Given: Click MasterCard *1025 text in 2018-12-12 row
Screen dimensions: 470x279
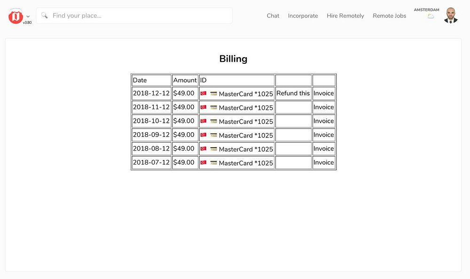Looking at the screenshot, I should click(246, 94).
